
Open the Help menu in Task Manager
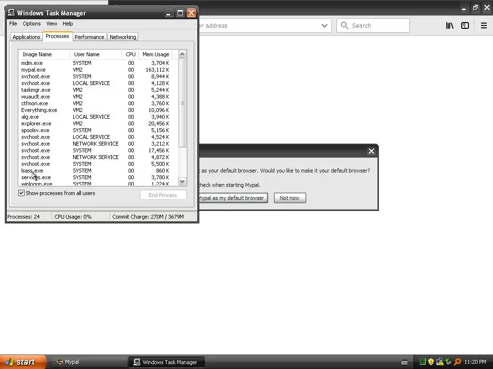(67, 24)
